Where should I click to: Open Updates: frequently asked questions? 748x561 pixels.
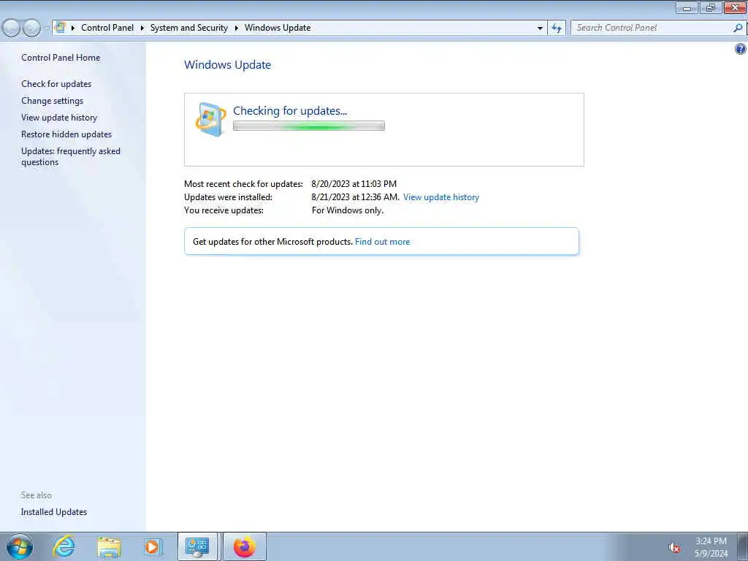point(71,156)
